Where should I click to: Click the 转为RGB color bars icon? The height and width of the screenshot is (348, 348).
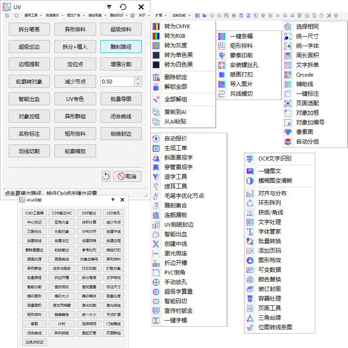[x=156, y=36]
